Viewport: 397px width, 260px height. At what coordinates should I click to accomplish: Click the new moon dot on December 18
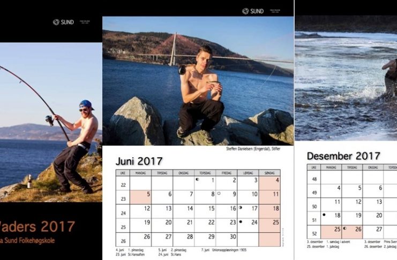click(x=324, y=215)
